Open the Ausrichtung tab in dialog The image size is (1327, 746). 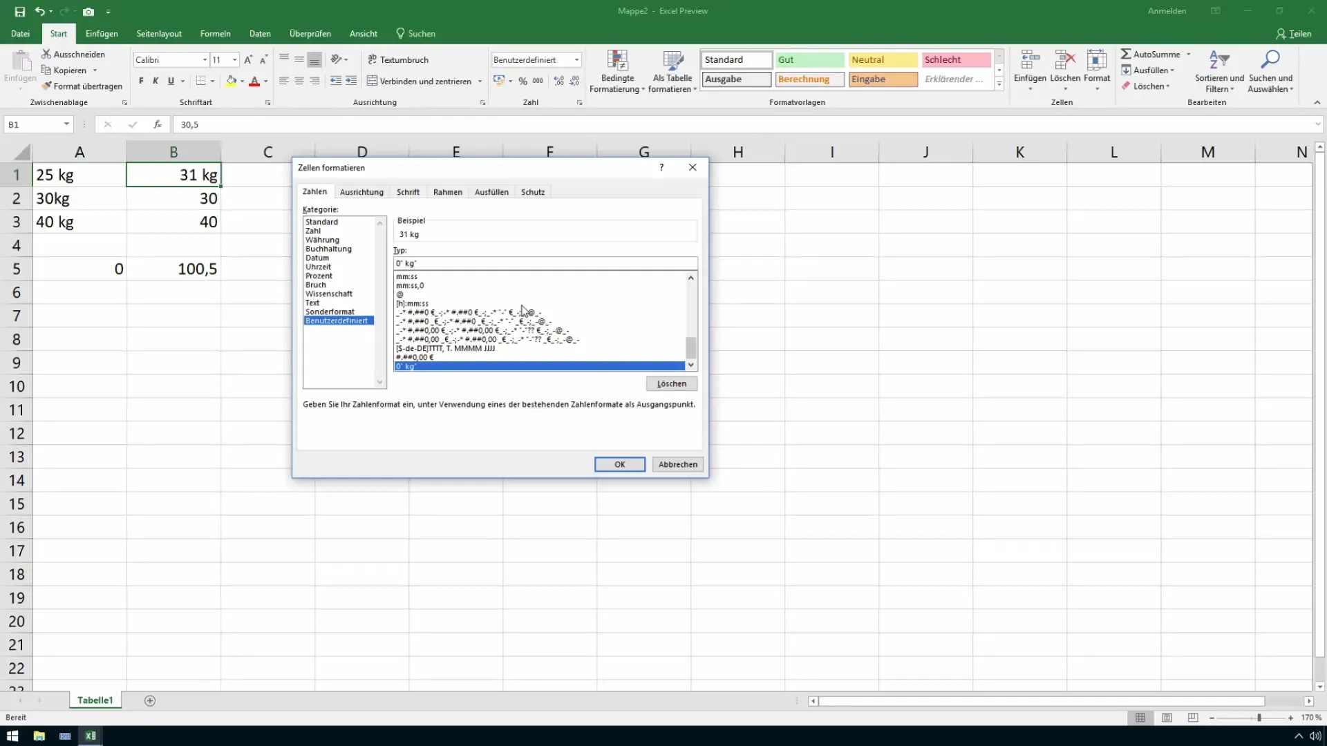(361, 192)
